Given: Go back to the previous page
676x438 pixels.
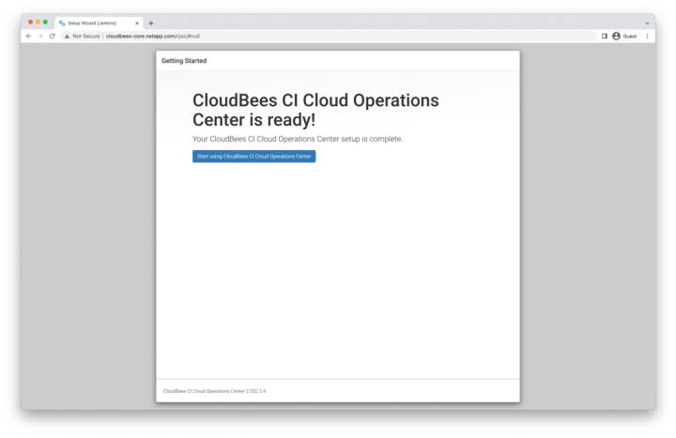Looking at the screenshot, I should click(28, 36).
